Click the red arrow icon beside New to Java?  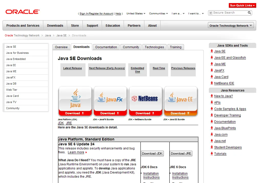[212, 96]
